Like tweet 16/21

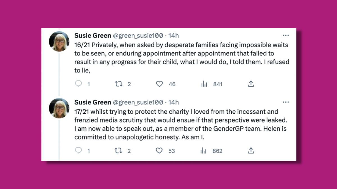(x=159, y=84)
